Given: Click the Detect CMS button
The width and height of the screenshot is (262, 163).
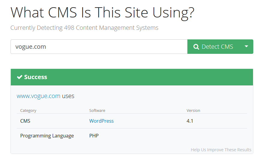Looking at the screenshot, I should [x=213, y=47].
